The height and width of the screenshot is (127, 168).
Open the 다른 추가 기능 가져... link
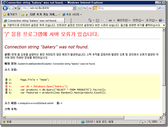(x=42, y=15)
